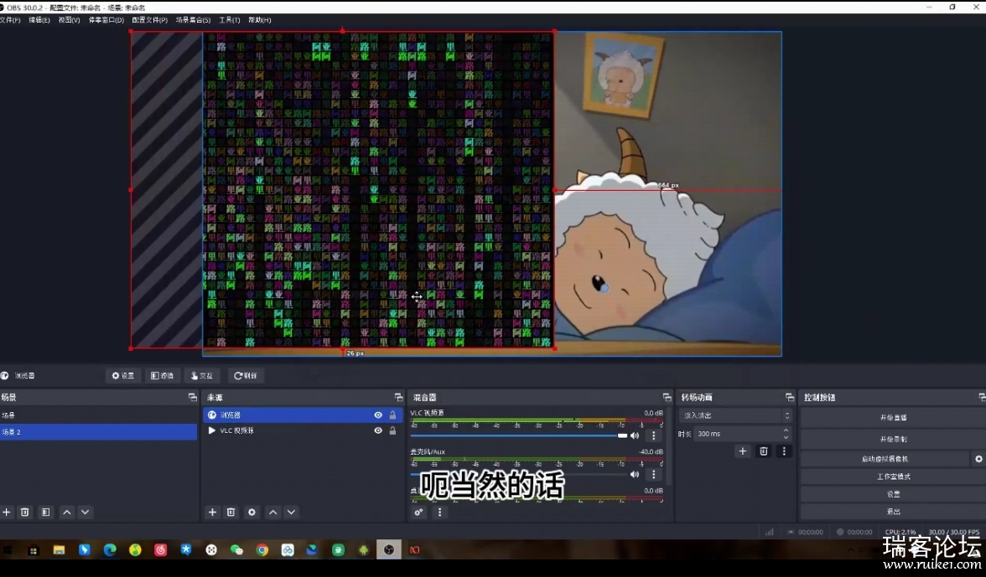Open advanced audio properties gear in mixer
The image size is (986, 577).
(x=419, y=513)
